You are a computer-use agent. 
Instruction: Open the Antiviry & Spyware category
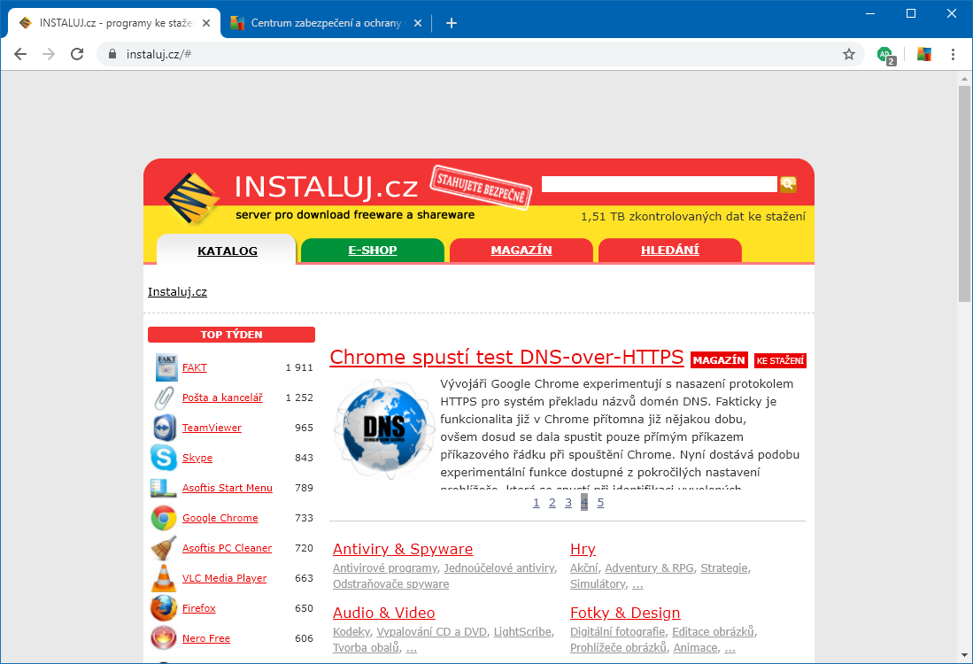403,549
